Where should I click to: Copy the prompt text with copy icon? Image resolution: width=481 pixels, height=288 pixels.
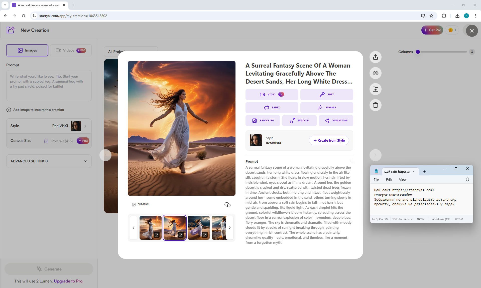[351, 161]
